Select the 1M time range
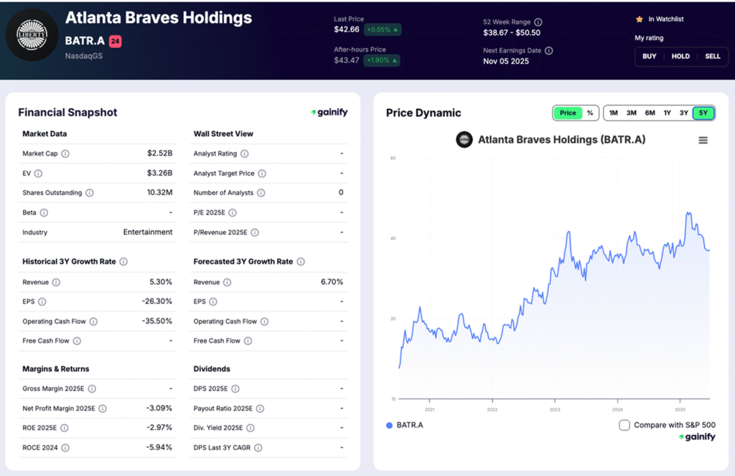 613,113
